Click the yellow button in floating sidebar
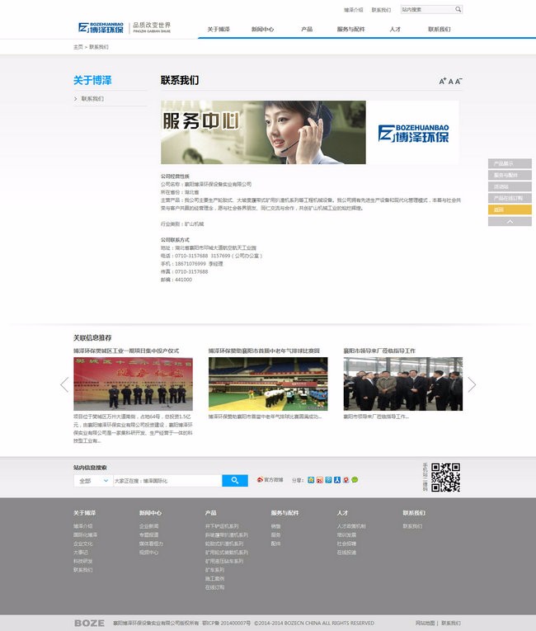This screenshot has width=536, height=631. [510, 210]
